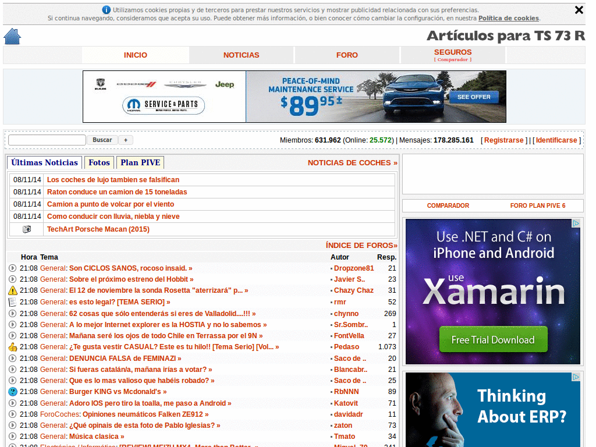Viewport: 596px width, 447px height.
Task: Open thread 'Burger KING vs Mcdonald's'
Action: click(118, 392)
